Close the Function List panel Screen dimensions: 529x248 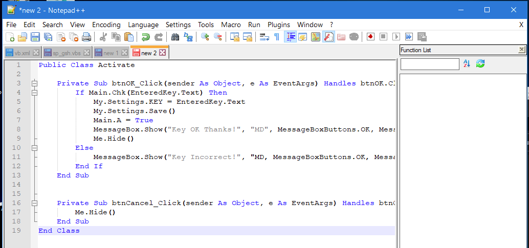point(521,50)
